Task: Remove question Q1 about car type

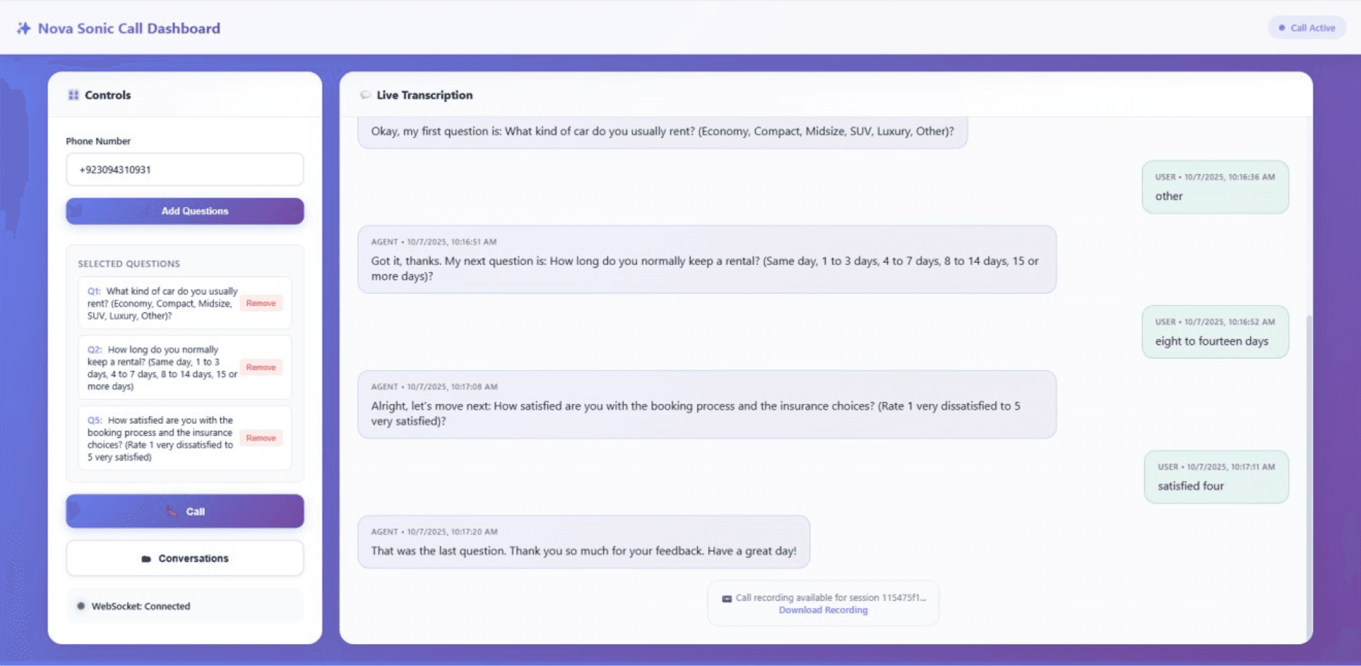Action: point(261,303)
